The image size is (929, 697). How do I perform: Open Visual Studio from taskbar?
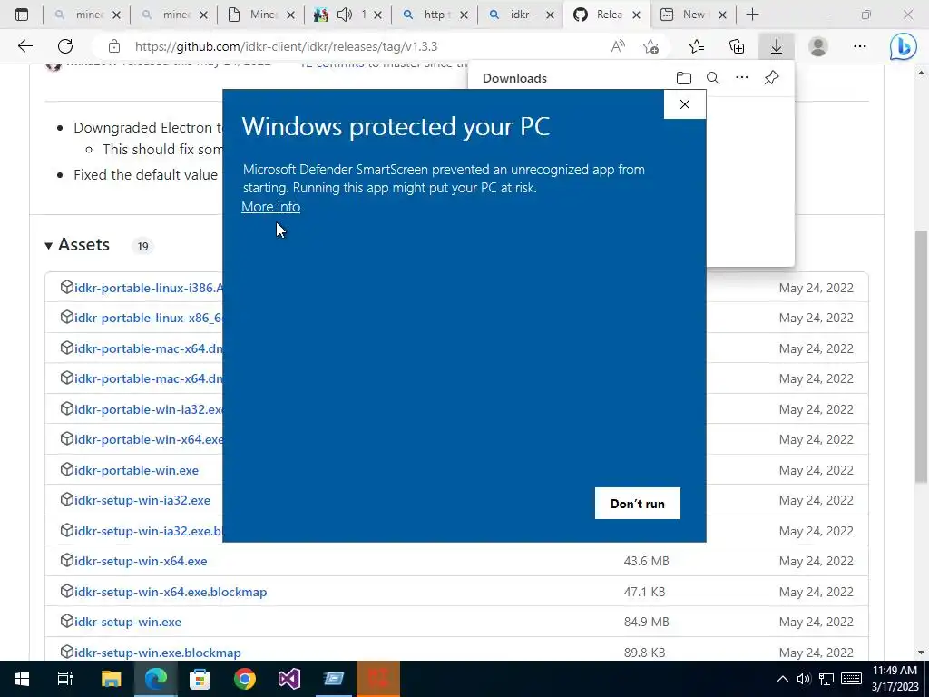coord(289,679)
